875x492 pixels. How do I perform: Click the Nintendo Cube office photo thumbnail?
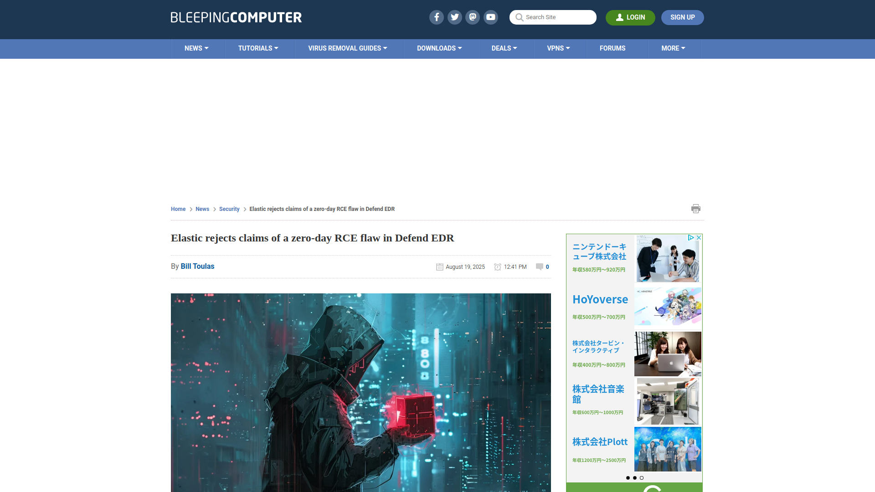(668, 258)
